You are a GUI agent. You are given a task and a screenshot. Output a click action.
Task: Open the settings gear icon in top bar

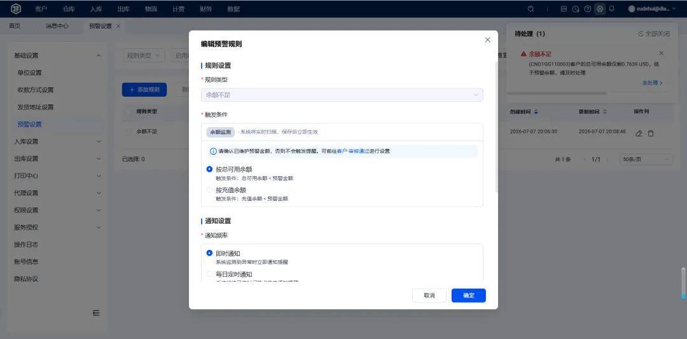pyautogui.click(x=600, y=9)
